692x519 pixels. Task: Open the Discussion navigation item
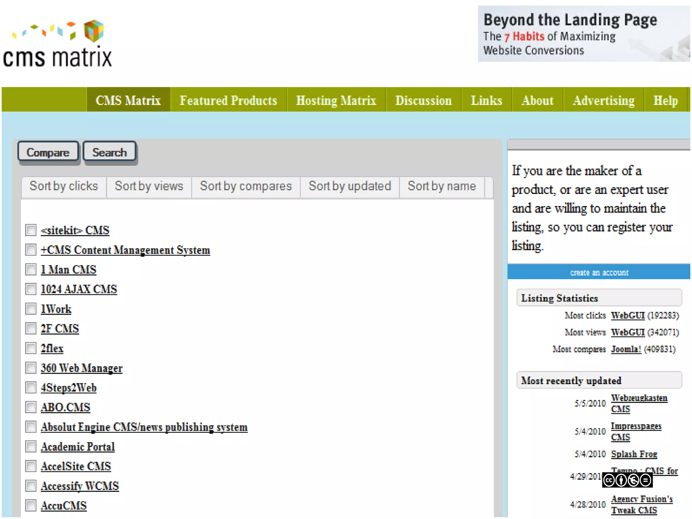(423, 100)
